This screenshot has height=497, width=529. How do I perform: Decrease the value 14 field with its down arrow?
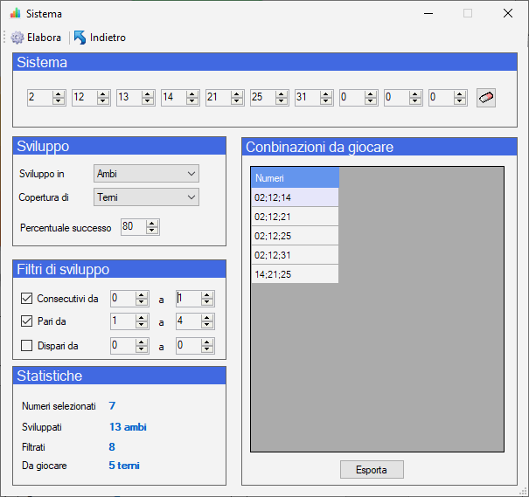click(x=192, y=101)
